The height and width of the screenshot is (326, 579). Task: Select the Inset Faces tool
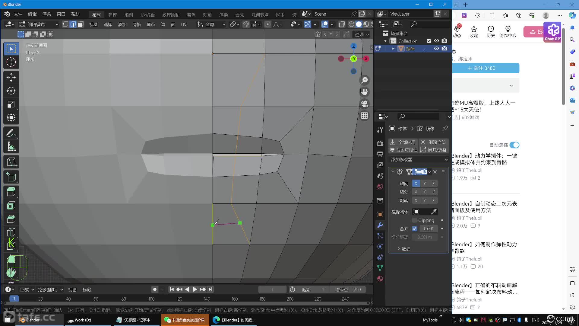tap(11, 206)
